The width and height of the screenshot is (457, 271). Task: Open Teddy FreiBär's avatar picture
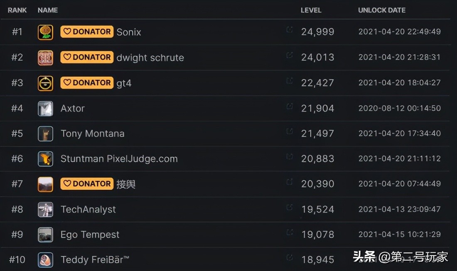[45, 260]
